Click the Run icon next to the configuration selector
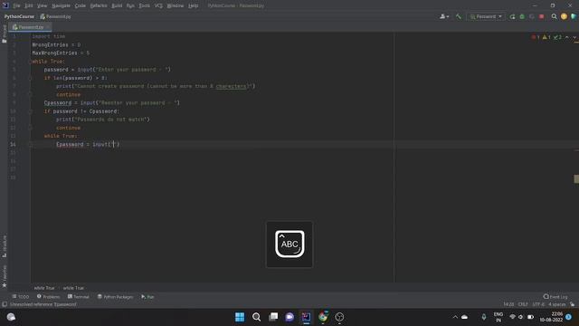579x326 pixels. (x=512, y=16)
